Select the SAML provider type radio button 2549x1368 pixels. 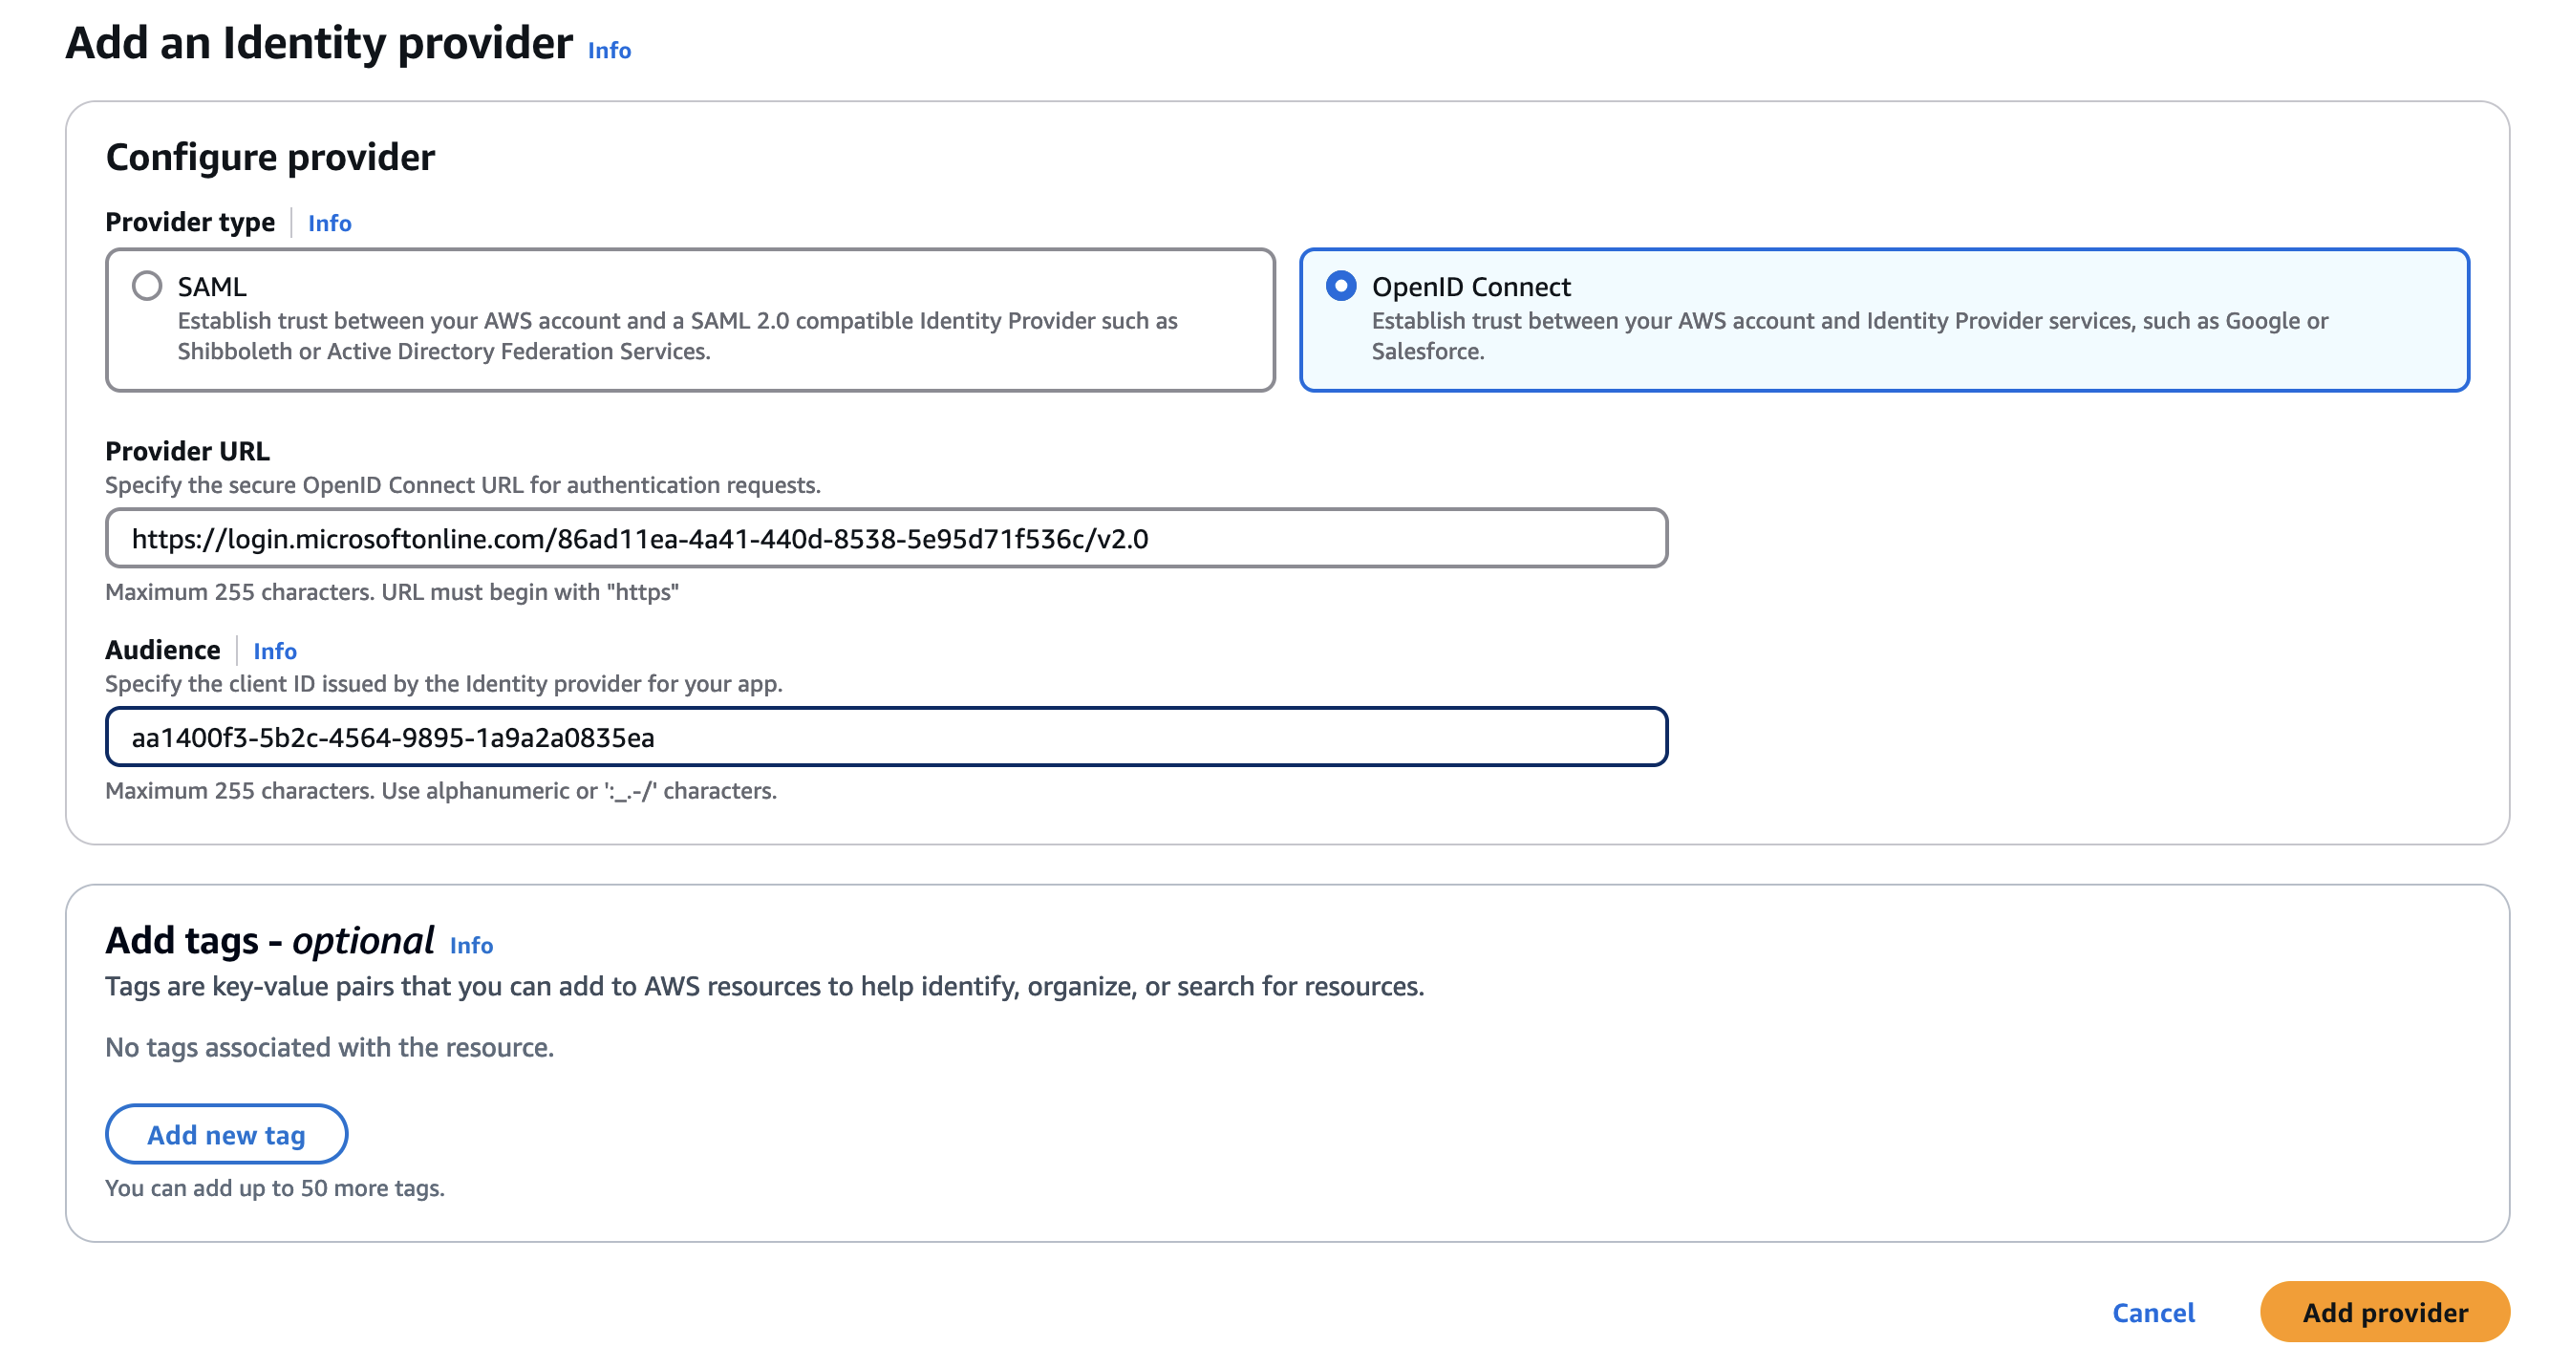tap(148, 286)
